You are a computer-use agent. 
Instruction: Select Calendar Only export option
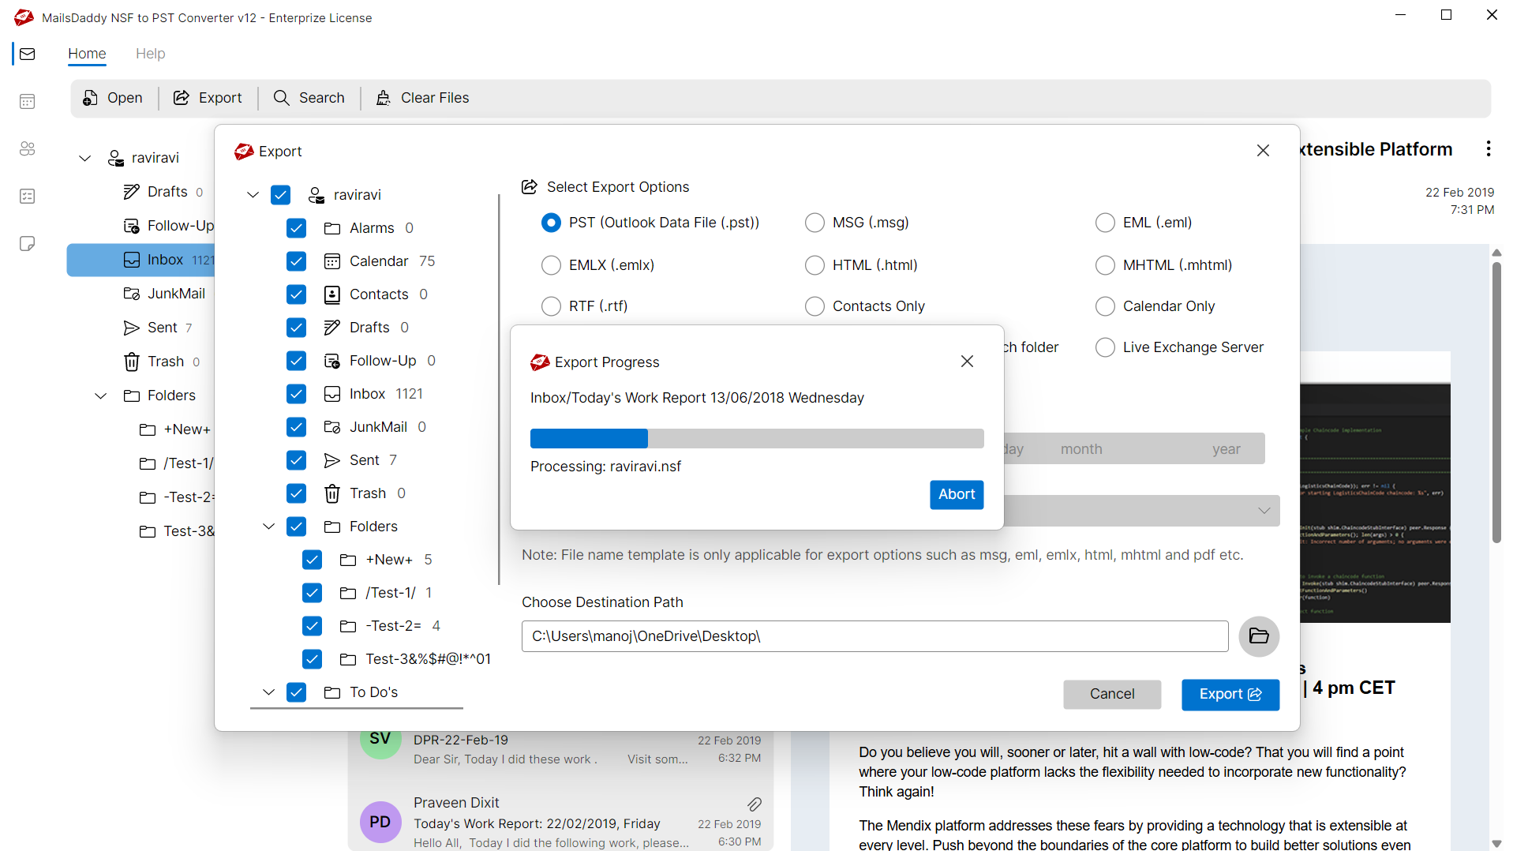[1105, 306]
